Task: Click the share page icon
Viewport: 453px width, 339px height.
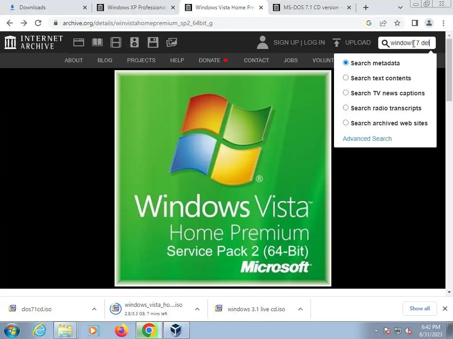Action: (x=383, y=23)
